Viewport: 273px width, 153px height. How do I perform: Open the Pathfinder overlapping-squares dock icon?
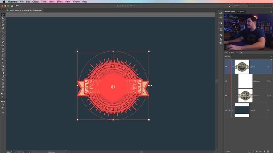pos(221,35)
